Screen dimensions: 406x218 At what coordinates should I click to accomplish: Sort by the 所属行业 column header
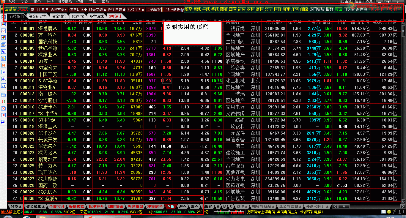(235, 22)
